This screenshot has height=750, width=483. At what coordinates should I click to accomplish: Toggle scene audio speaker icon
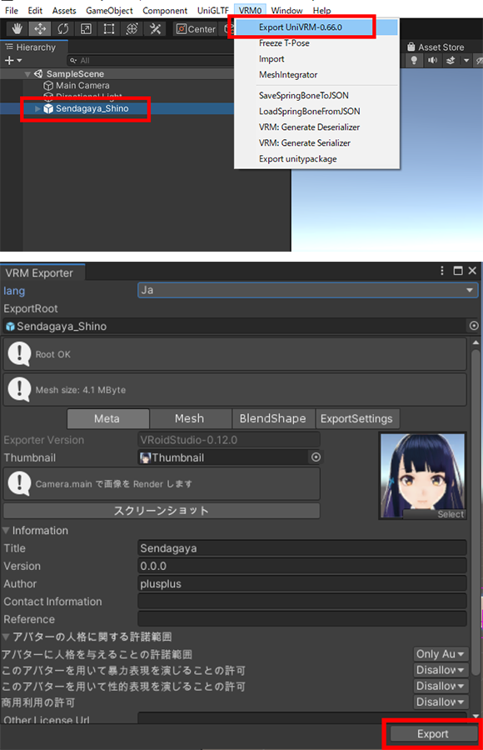[x=432, y=60]
